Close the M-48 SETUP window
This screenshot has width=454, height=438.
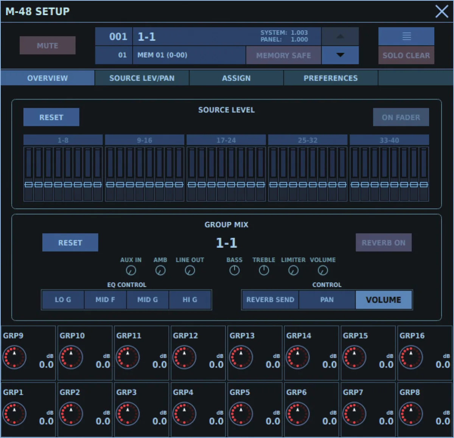[442, 11]
